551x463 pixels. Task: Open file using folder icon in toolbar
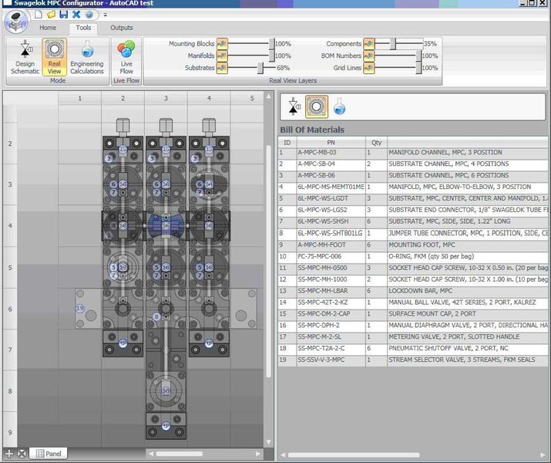tap(52, 15)
